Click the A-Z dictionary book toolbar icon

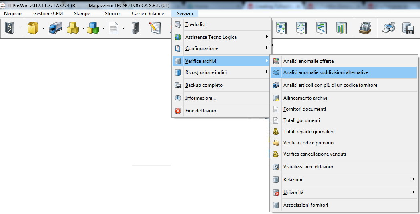(x=9, y=28)
